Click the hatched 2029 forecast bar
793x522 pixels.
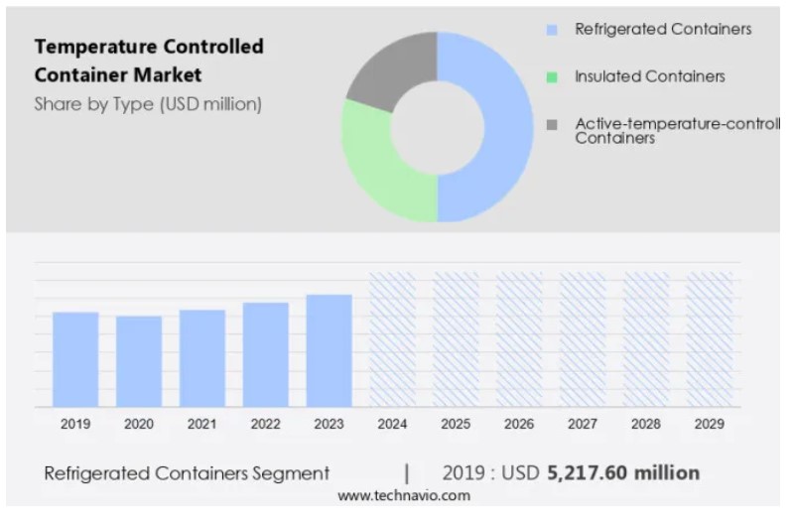709,339
